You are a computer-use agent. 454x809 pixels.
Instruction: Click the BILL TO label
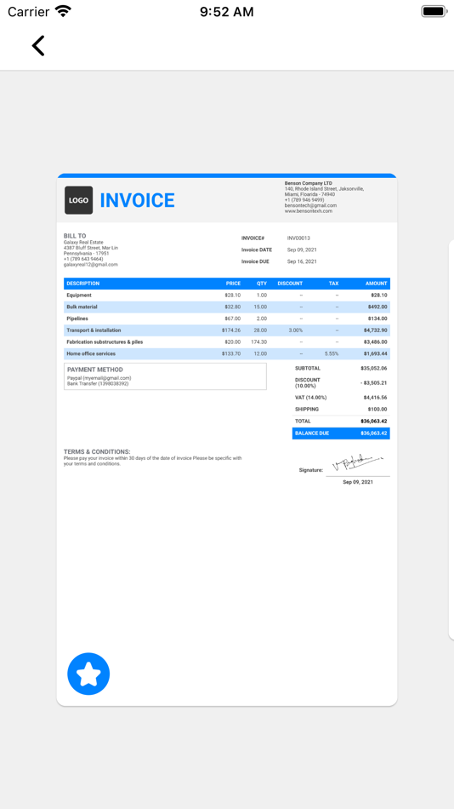[x=75, y=236]
